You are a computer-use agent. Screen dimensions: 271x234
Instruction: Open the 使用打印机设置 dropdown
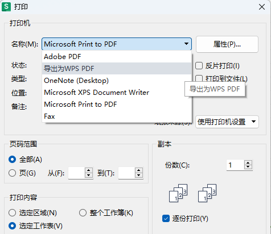[227, 122]
